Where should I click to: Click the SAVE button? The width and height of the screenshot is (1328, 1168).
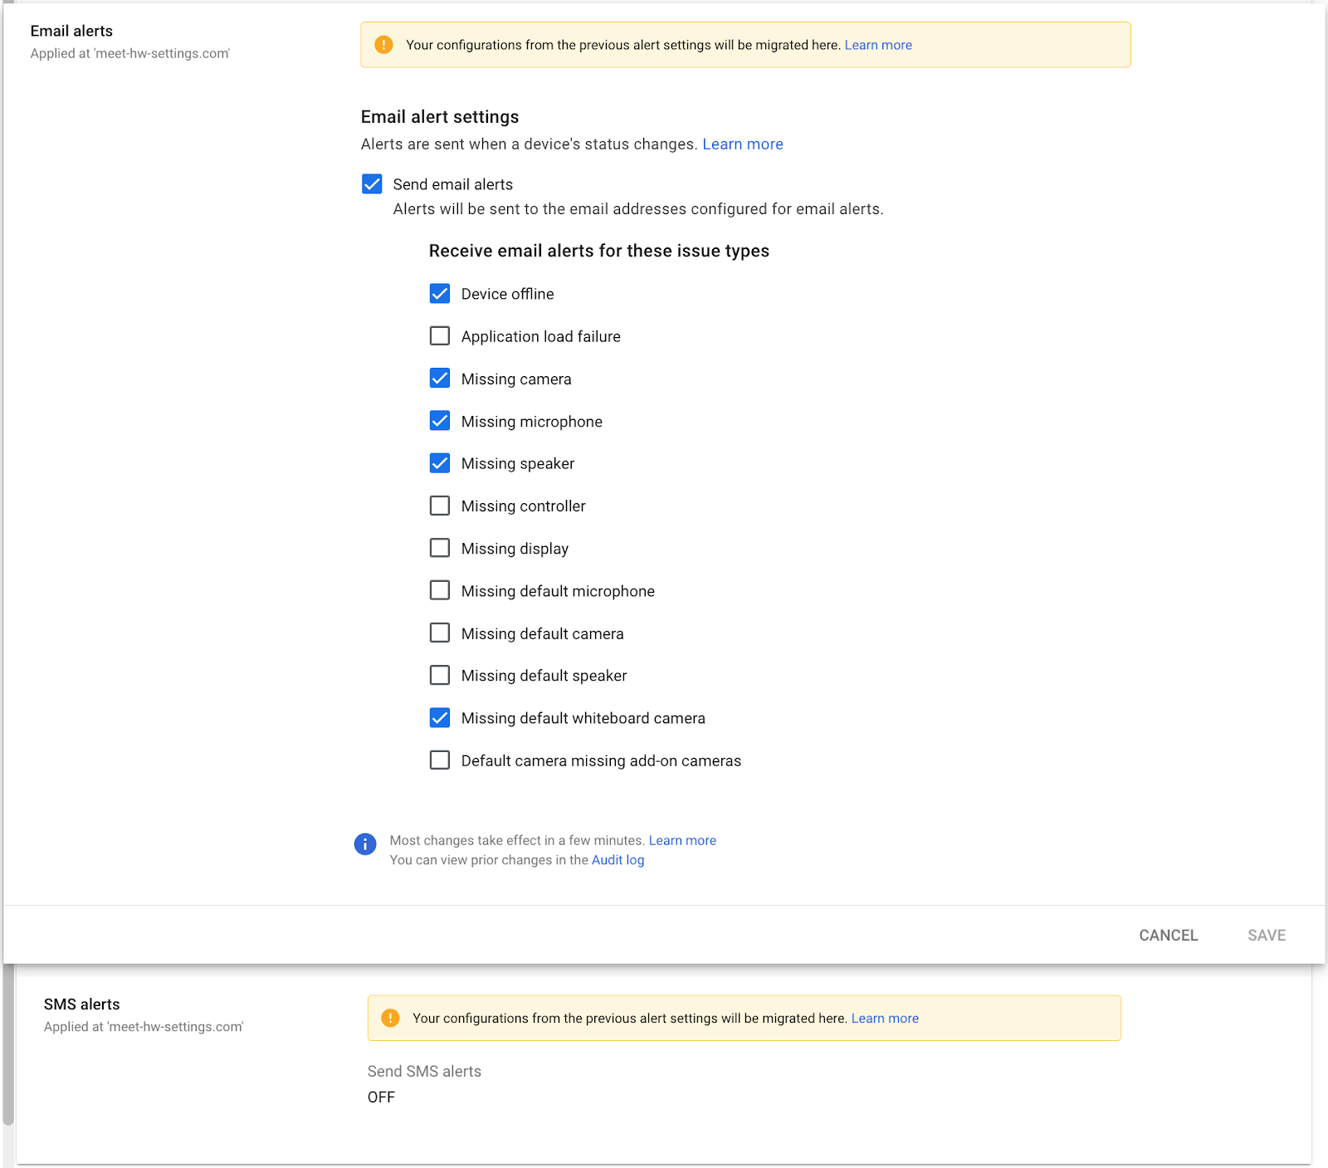(x=1267, y=936)
